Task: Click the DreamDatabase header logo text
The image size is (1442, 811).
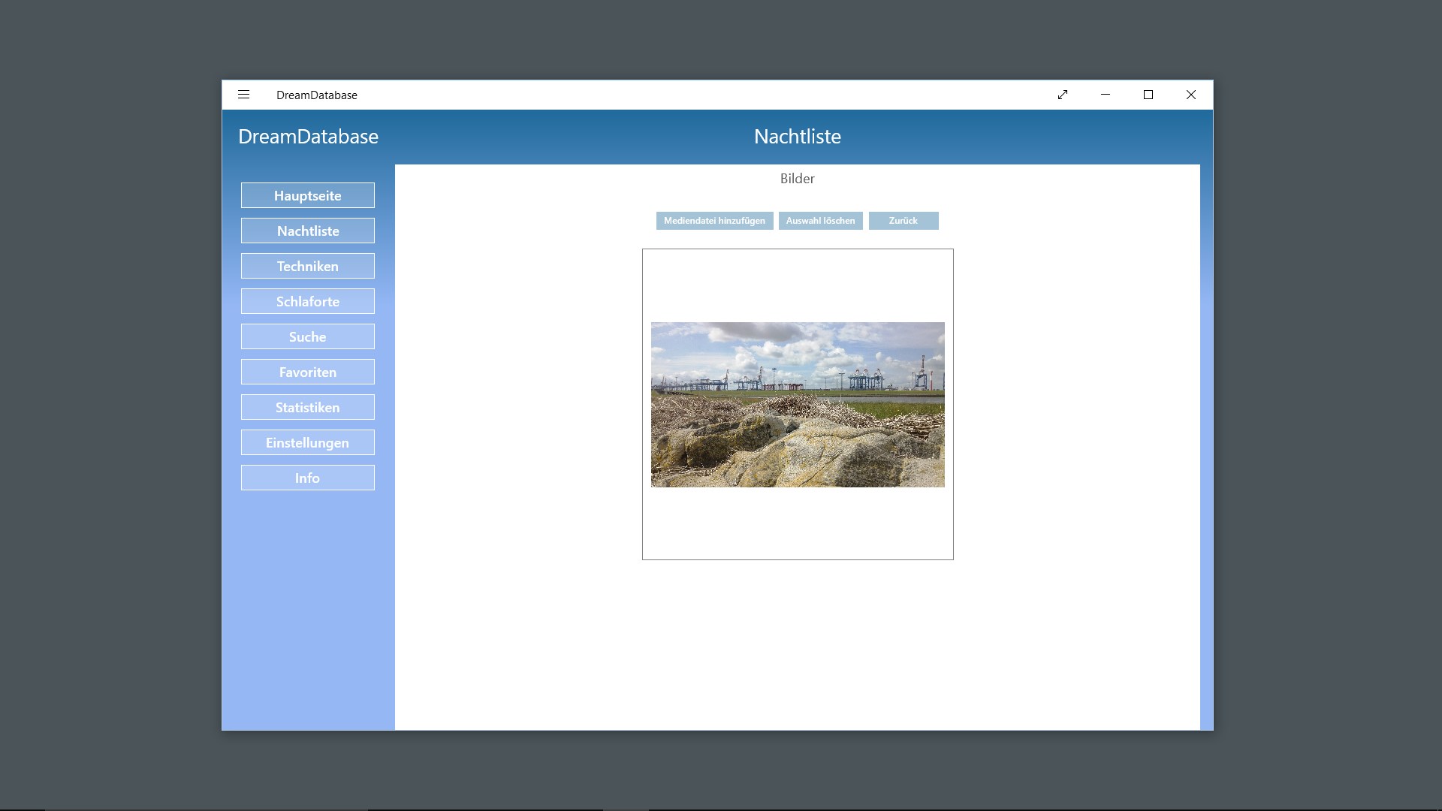Action: pos(308,137)
